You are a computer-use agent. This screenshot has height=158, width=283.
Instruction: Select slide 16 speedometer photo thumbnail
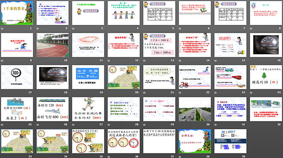point(266,45)
